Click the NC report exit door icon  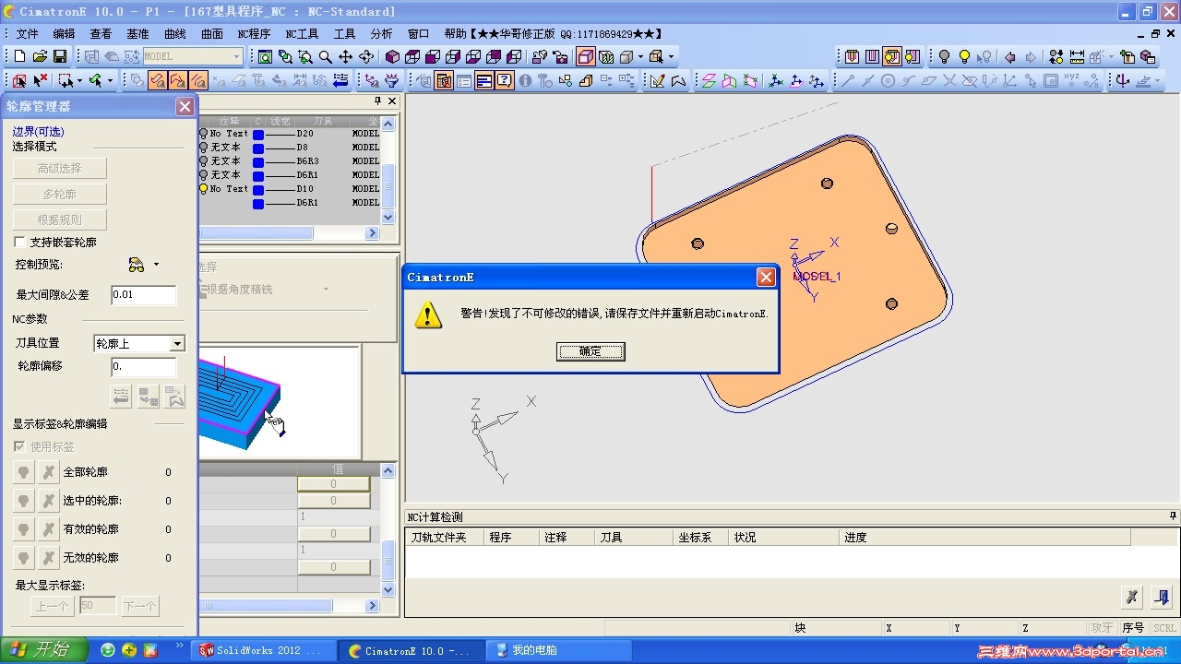pyautogui.click(x=1162, y=598)
